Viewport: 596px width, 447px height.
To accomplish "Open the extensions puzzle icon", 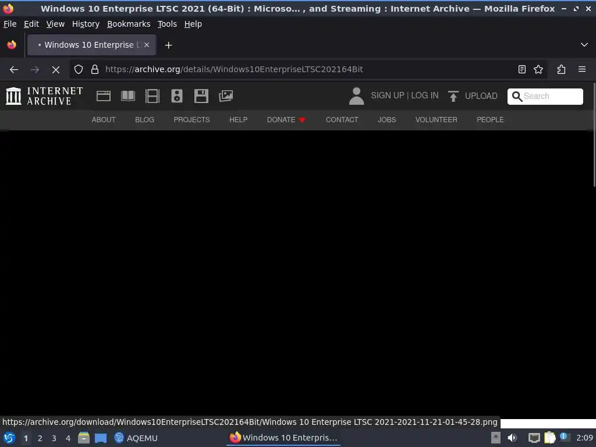I will click(x=562, y=70).
